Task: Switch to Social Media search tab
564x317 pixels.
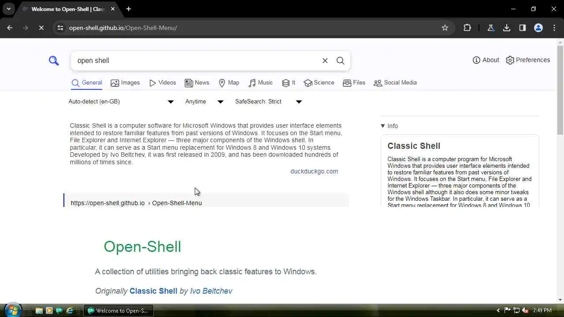Action: pos(395,83)
